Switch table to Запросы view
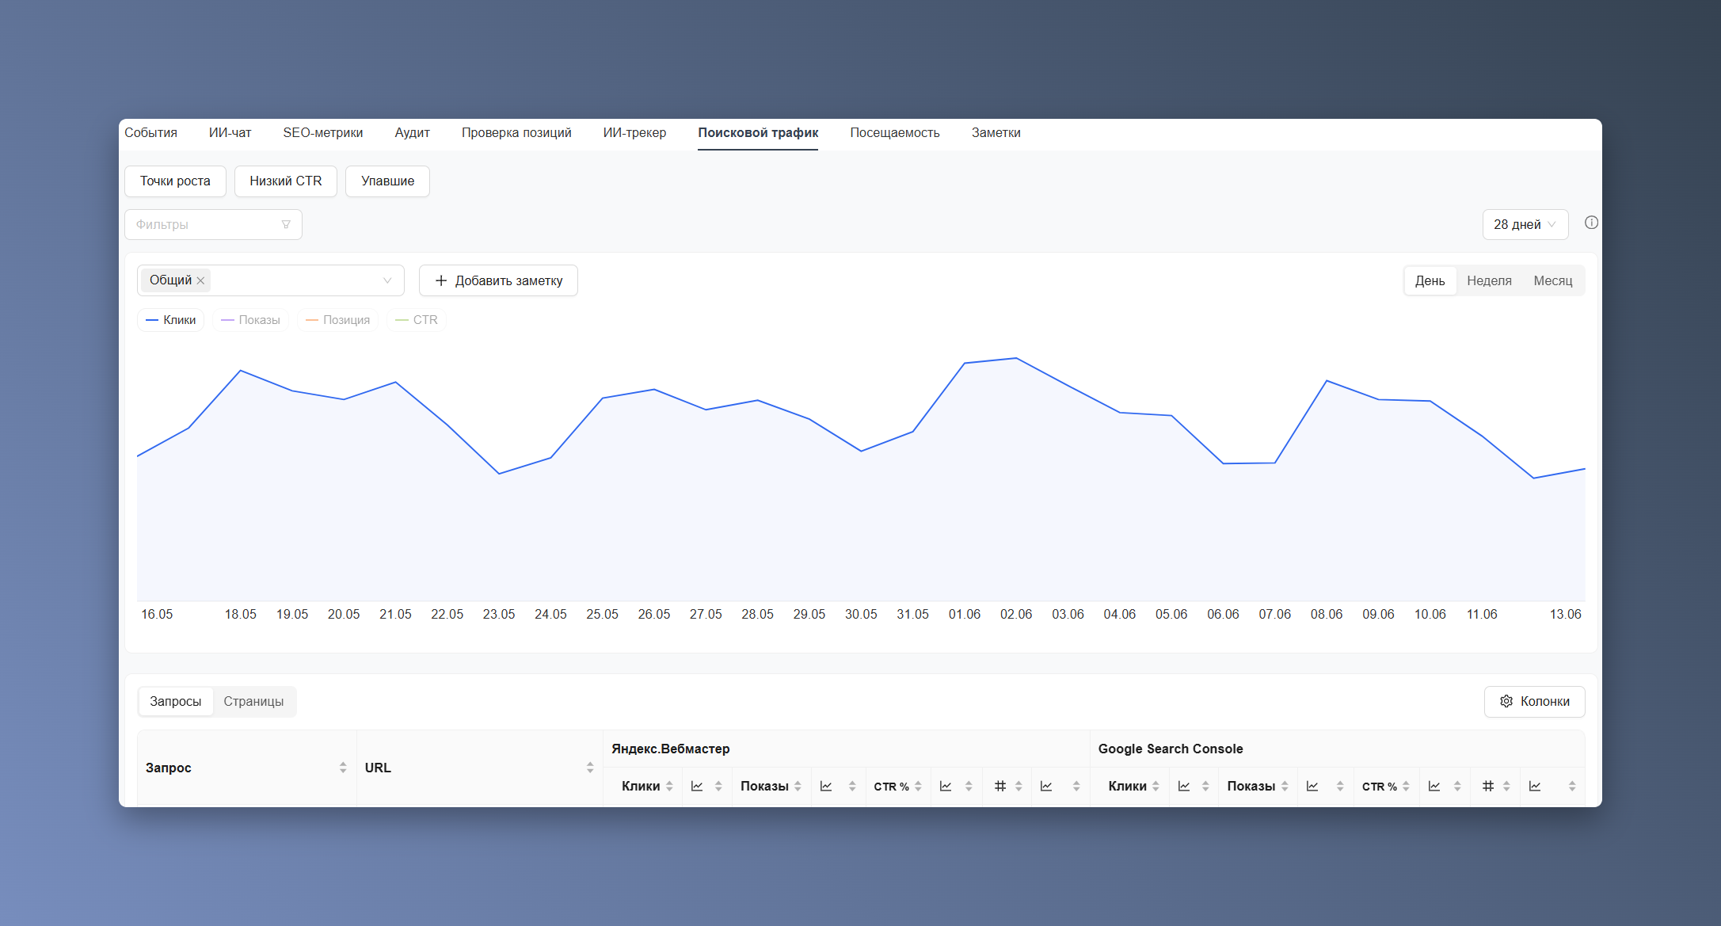 pos(176,701)
